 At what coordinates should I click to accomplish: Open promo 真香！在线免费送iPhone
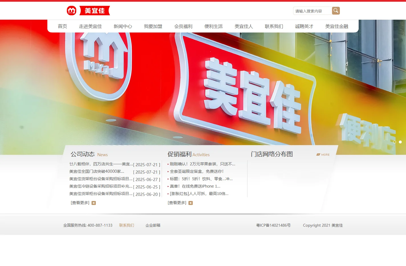(195, 186)
